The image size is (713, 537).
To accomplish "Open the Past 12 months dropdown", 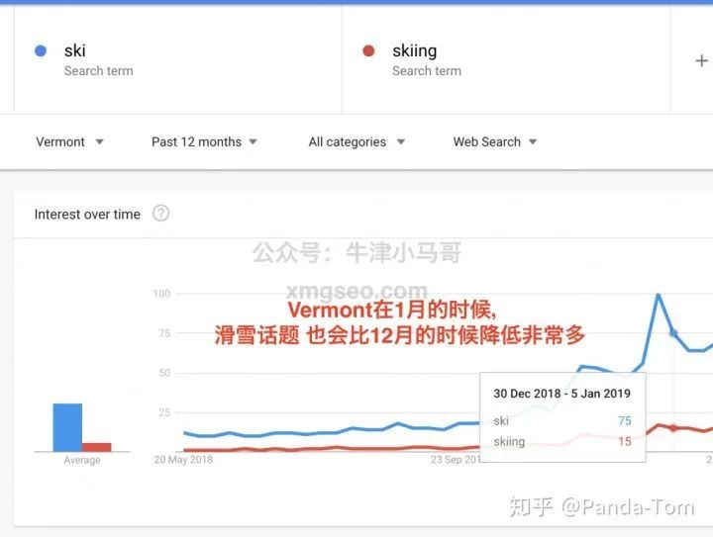I will (x=204, y=141).
